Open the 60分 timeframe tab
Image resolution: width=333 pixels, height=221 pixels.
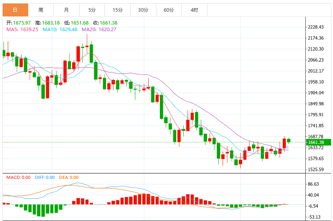(x=169, y=10)
